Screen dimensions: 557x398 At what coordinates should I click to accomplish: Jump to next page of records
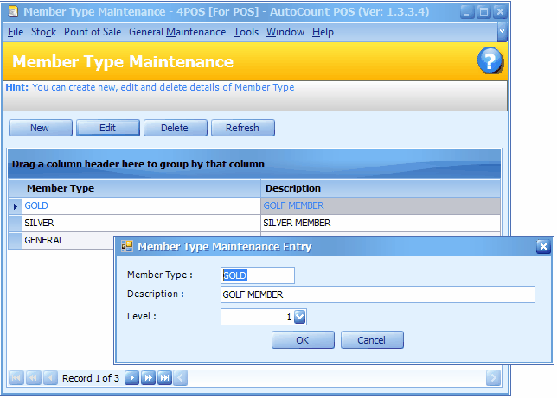tap(148, 378)
